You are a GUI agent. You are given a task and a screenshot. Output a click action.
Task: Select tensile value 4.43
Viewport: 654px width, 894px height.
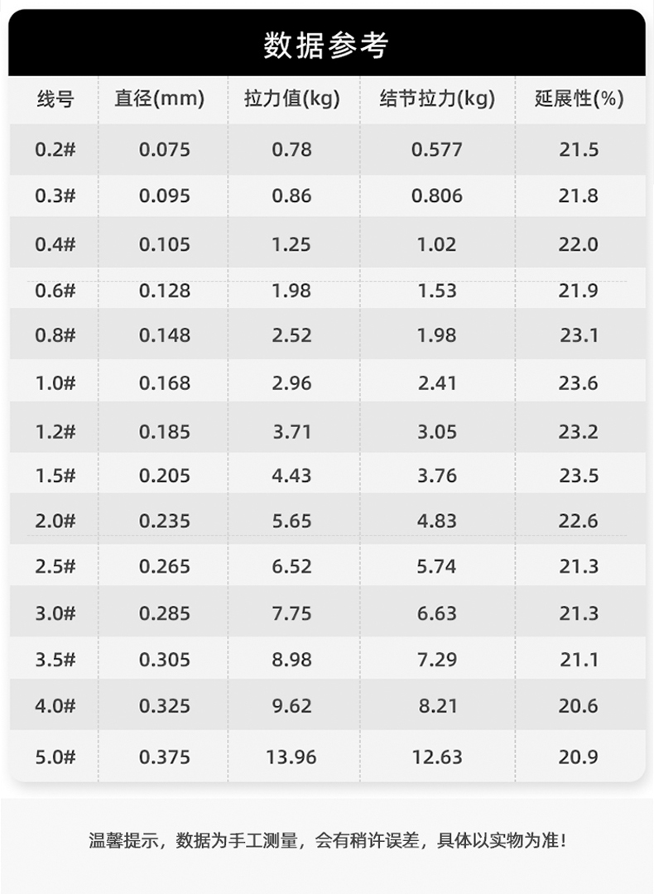coord(291,475)
